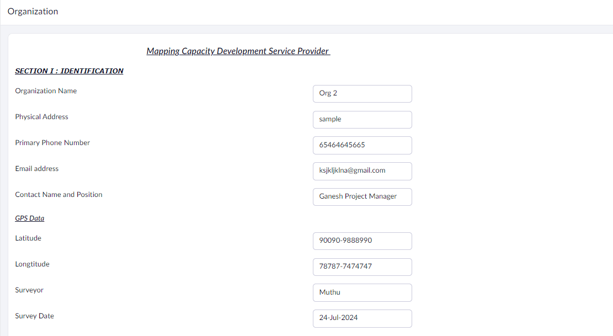
Task: Click the Organization Name input field
Action: click(x=362, y=94)
